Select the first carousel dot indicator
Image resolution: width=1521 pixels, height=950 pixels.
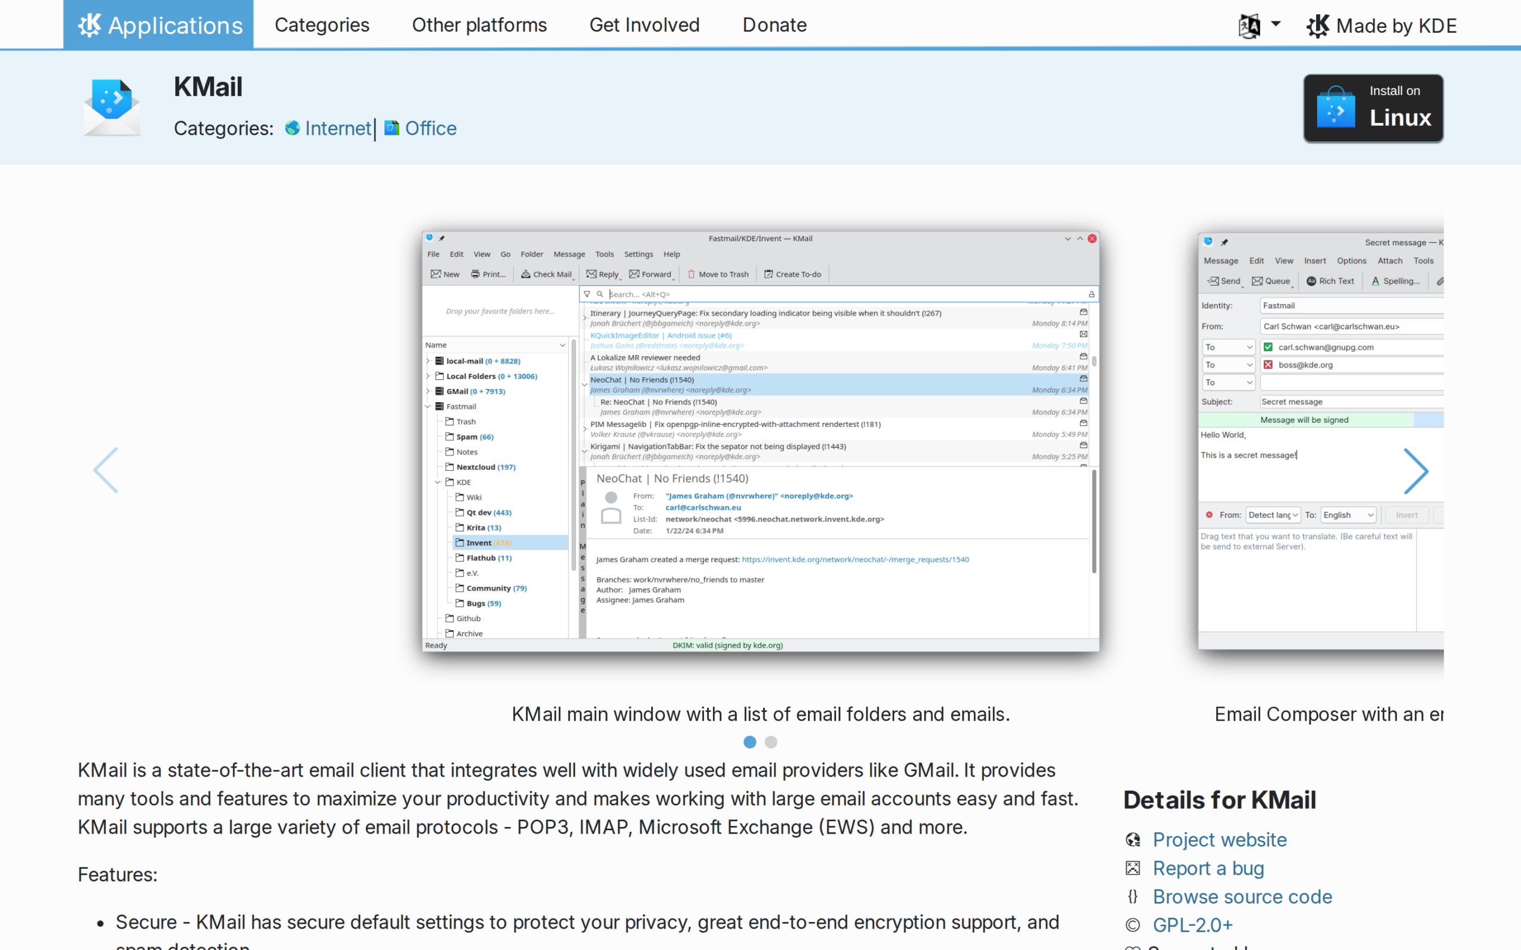(750, 742)
